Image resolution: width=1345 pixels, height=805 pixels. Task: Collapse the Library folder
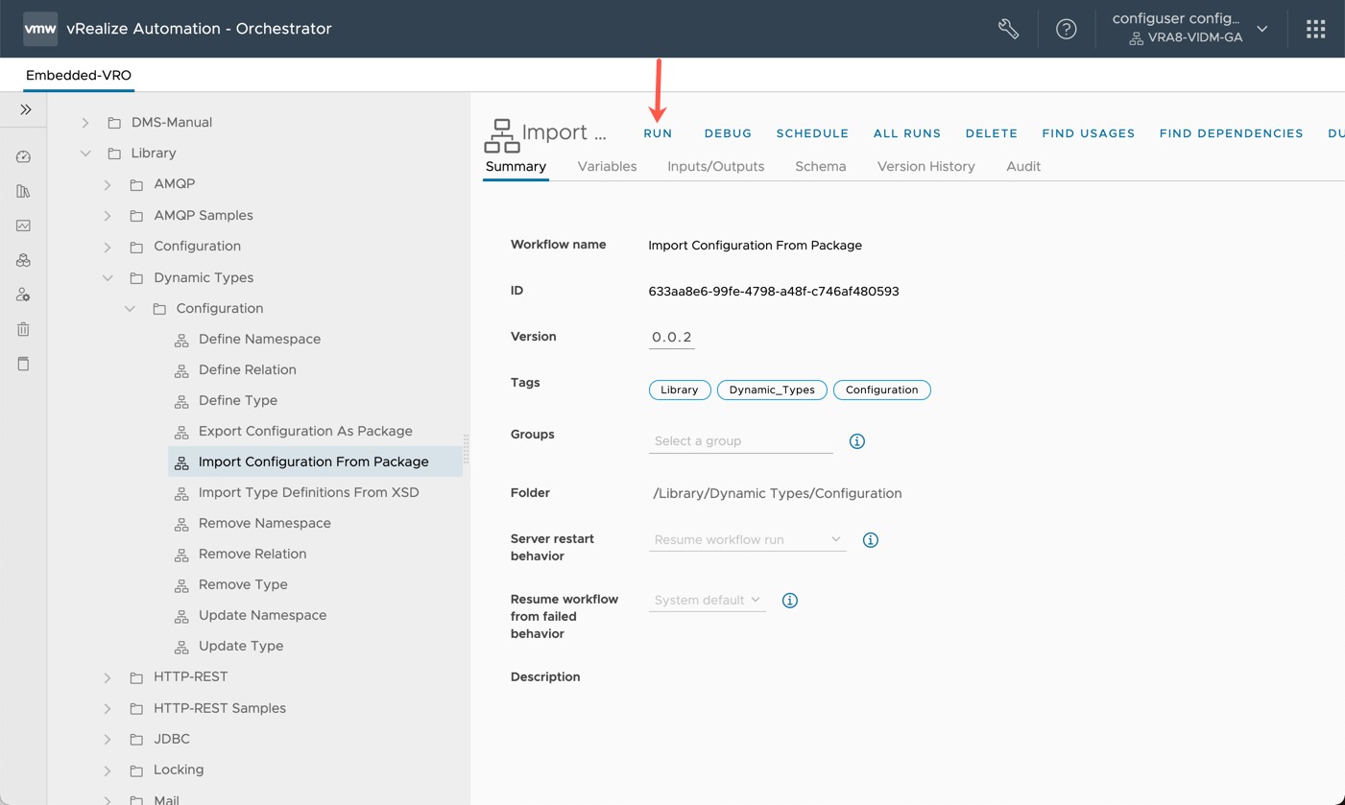[x=85, y=154]
